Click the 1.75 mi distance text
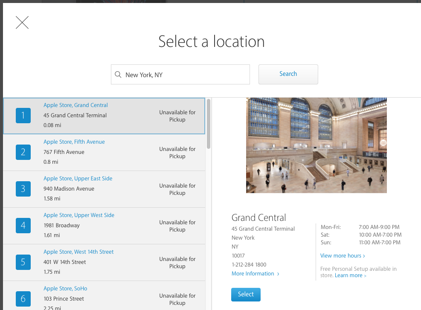 click(52, 272)
